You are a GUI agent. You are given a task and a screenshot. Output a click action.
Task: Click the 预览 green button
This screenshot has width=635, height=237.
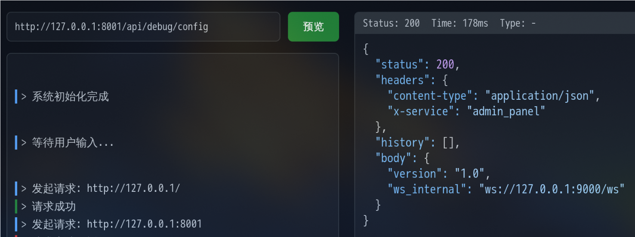(x=313, y=27)
